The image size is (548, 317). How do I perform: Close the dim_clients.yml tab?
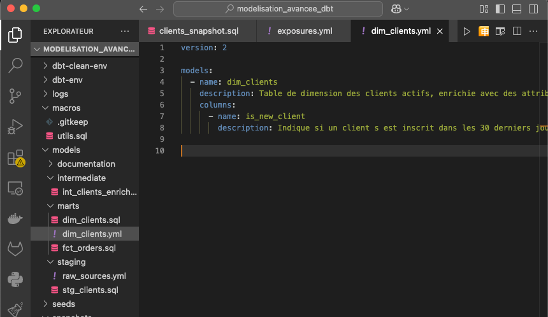click(440, 31)
